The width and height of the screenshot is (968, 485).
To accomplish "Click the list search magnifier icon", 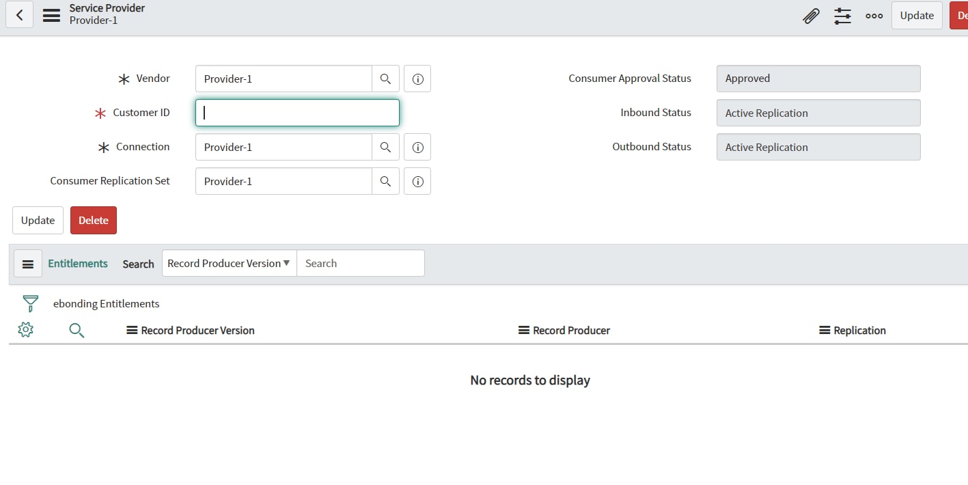I will 77,329.
